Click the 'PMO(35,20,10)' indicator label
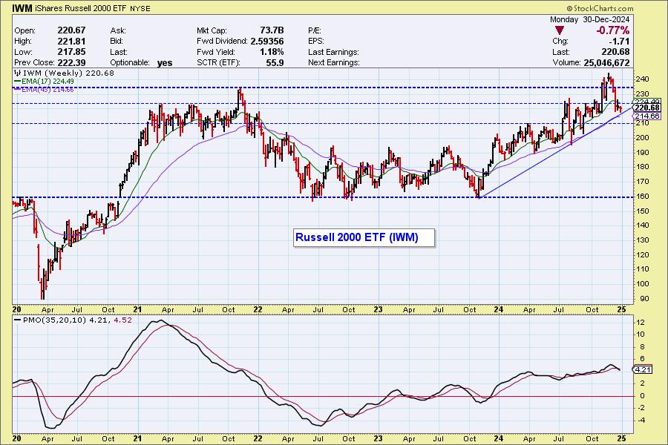The image size is (668, 445). point(54,320)
